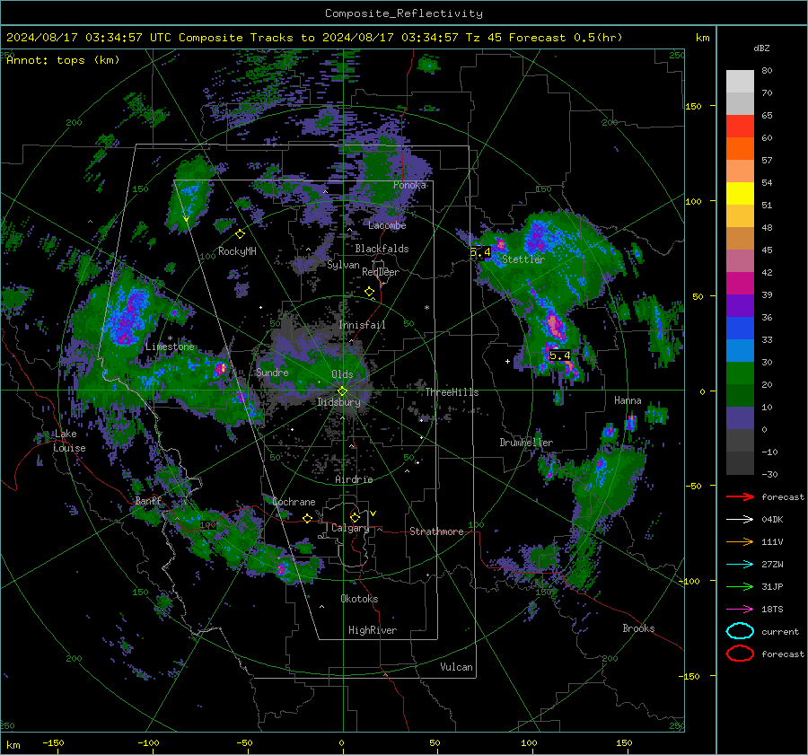Click the Composite_Reflectivity title
The image size is (808, 755).
click(x=404, y=13)
